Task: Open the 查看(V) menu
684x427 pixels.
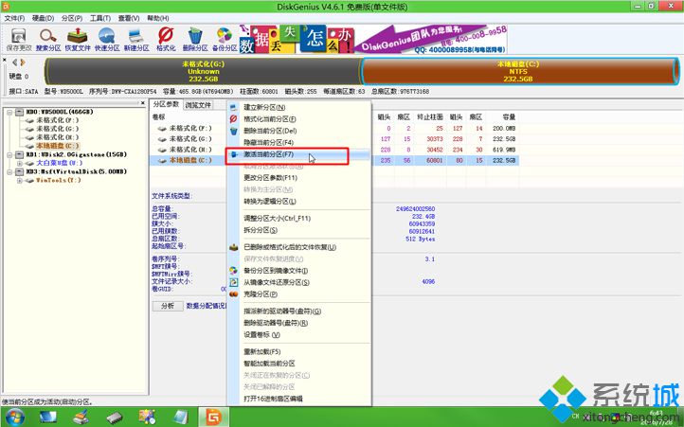Action: click(129, 18)
